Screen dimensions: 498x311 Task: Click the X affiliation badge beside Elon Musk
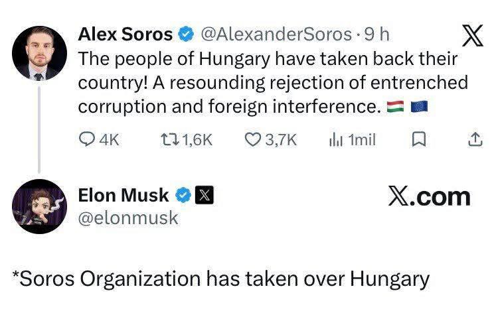203,195
